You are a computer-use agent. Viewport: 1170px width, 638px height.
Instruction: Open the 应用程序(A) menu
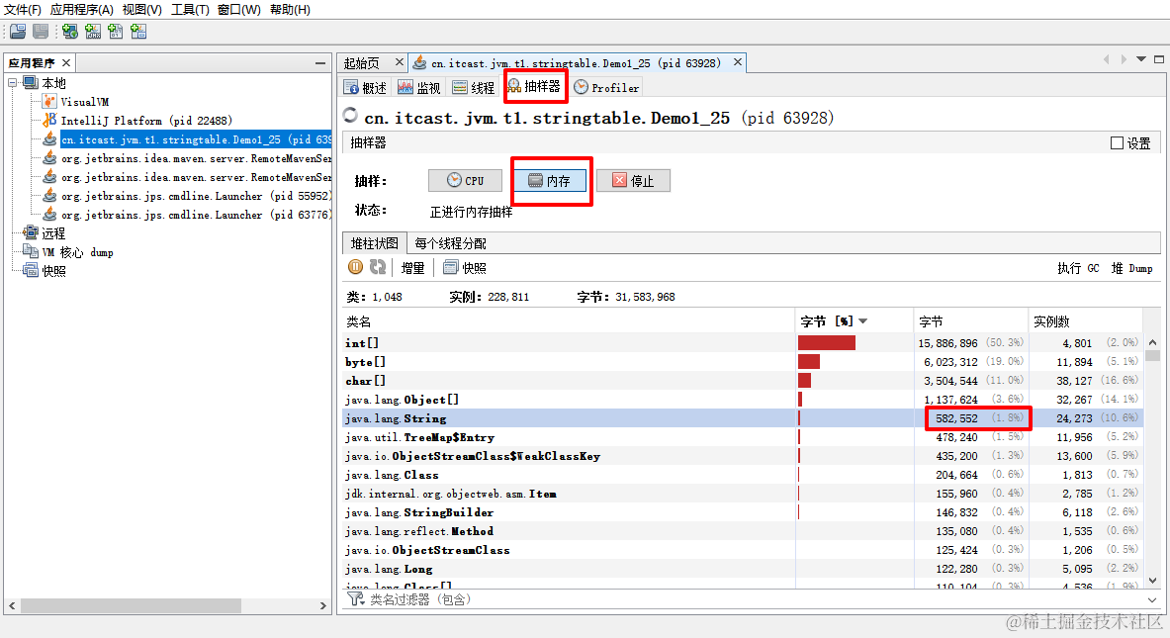[81, 10]
